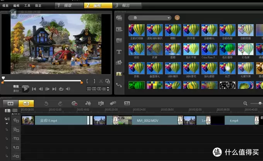This screenshot has width=263, height=161.
Task: Toggle ripple lock for the overlay track
Action: pyautogui.click(x=7, y=129)
